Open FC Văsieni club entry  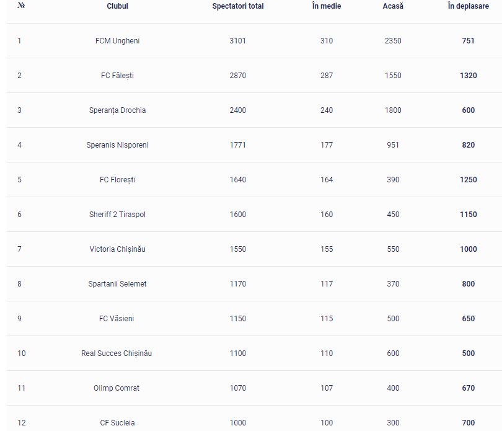pyautogui.click(x=117, y=319)
